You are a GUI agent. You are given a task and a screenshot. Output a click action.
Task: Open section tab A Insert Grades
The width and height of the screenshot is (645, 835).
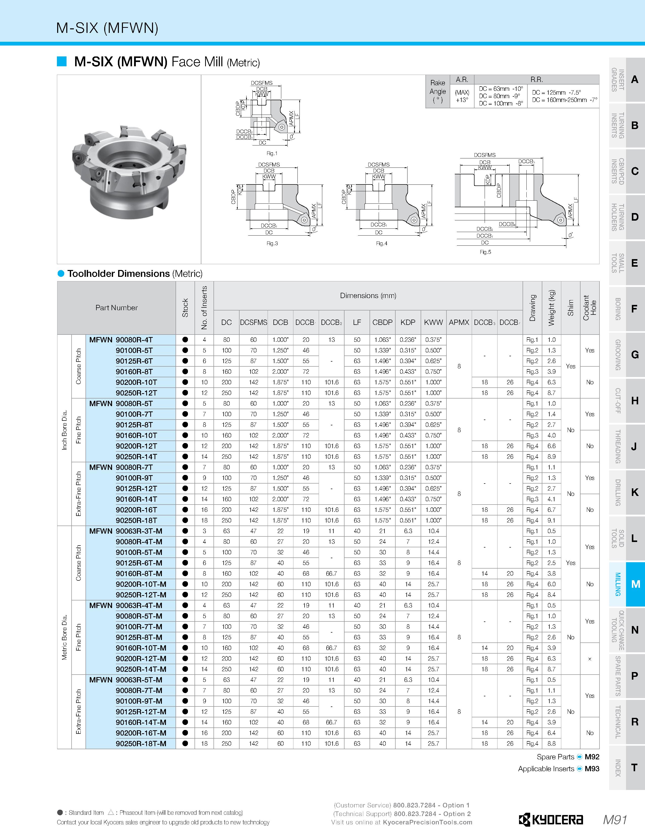coord(627,79)
